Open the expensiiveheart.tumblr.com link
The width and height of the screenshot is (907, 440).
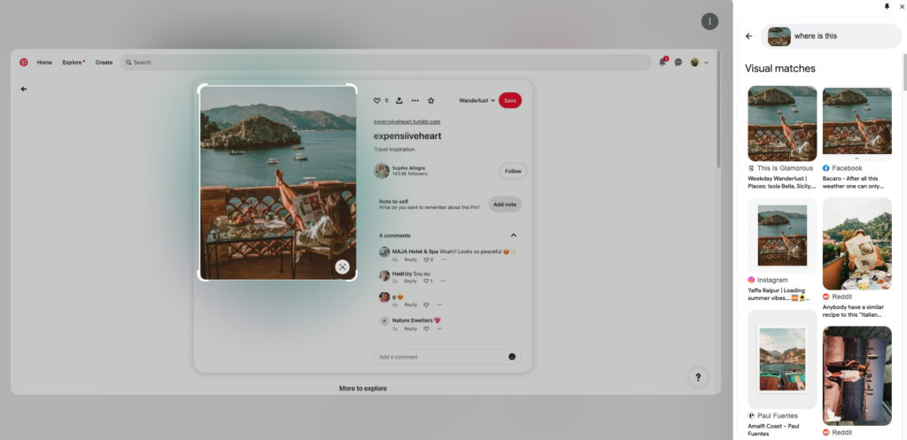point(407,121)
